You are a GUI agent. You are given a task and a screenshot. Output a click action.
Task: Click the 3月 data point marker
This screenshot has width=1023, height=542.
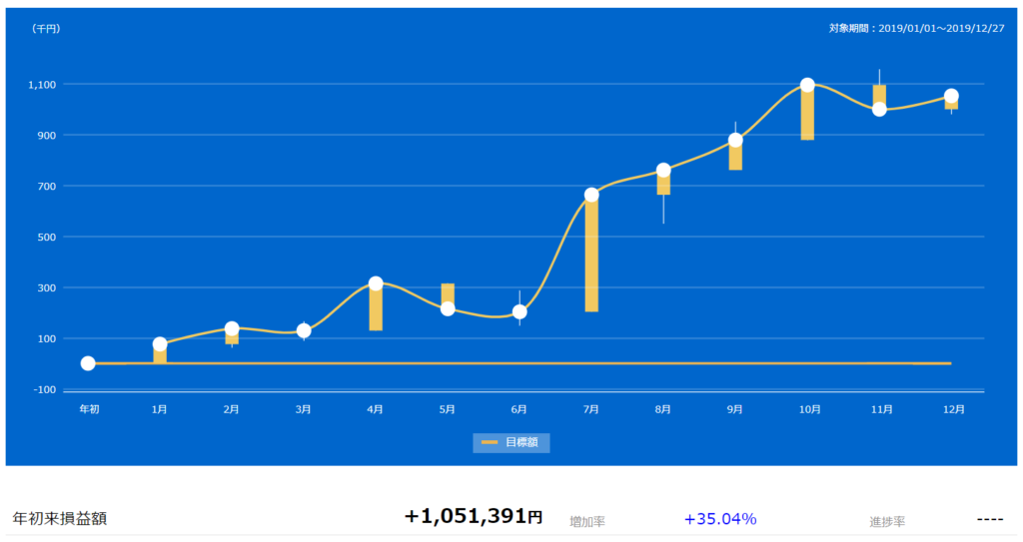[x=304, y=331]
